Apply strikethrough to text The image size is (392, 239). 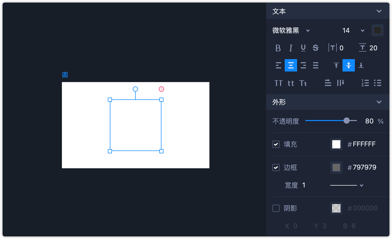tap(316, 48)
